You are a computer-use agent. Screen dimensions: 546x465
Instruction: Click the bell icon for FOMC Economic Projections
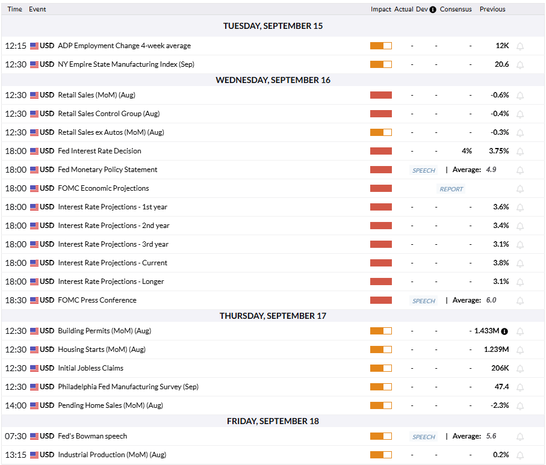520,189
